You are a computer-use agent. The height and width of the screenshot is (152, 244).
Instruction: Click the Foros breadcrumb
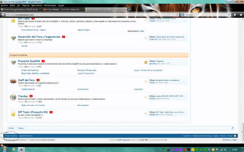21,128
